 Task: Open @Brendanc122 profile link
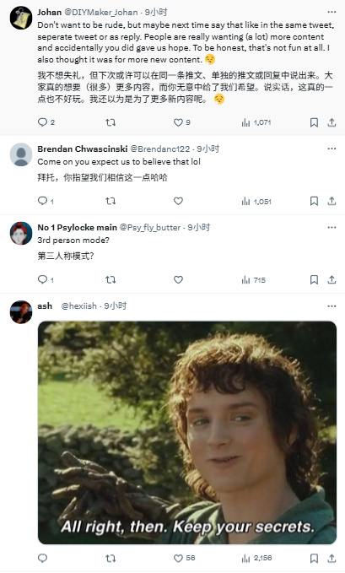(x=160, y=149)
